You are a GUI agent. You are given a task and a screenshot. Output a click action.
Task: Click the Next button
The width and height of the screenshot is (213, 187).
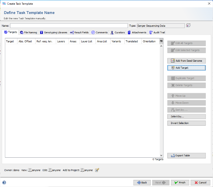[161, 183]
